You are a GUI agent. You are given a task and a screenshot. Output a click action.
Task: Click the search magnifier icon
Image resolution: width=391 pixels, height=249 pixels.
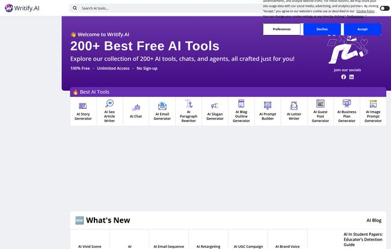(75, 8)
